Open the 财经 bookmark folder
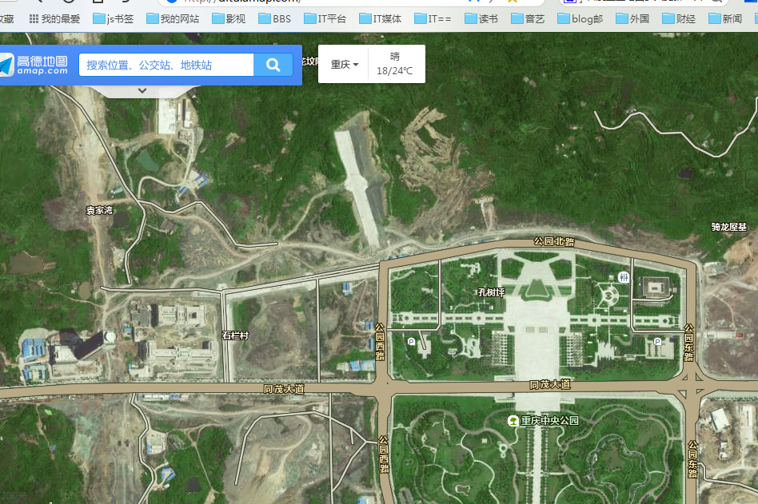This screenshot has width=758, height=504. pos(679,19)
